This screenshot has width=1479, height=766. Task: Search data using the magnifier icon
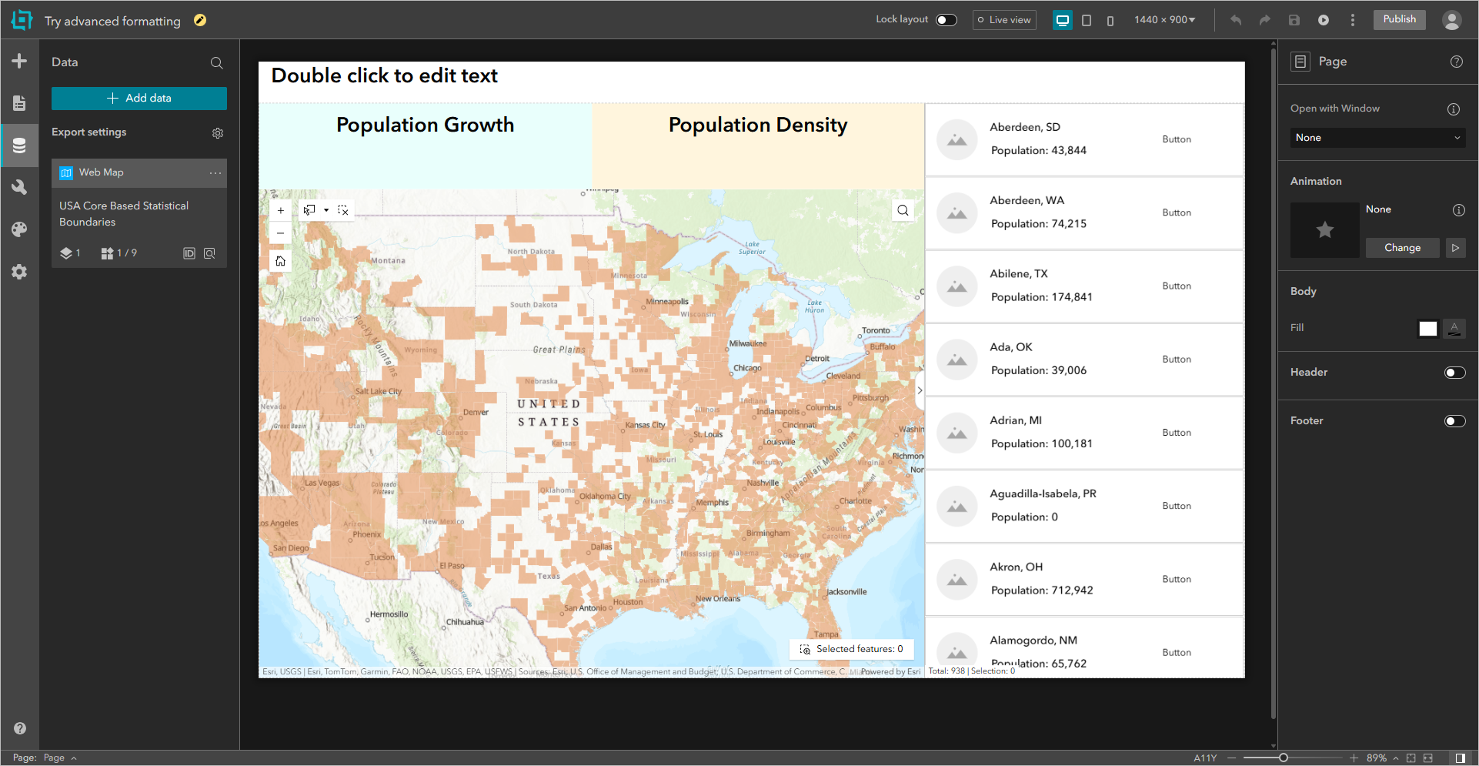217,63
